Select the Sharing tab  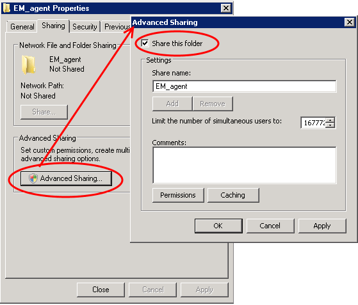[53, 26]
